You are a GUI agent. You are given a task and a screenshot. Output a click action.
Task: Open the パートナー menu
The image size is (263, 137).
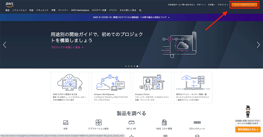(x=63, y=10)
